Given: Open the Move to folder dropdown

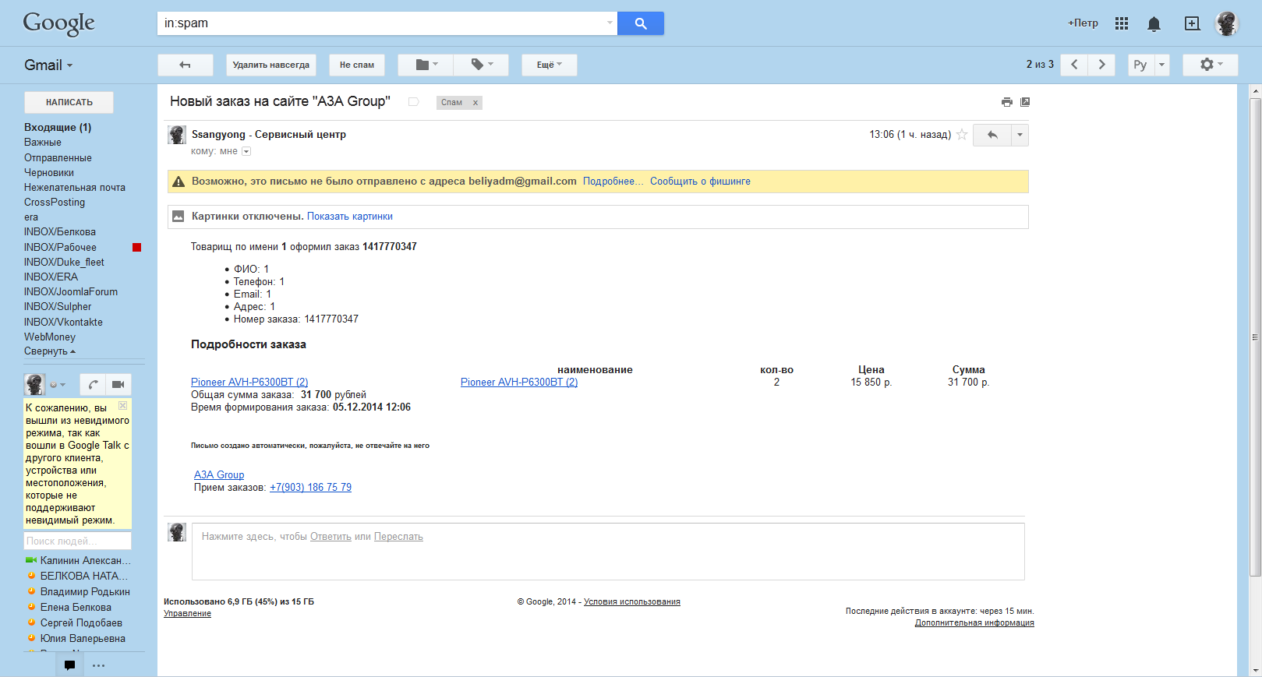Looking at the screenshot, I should point(426,65).
